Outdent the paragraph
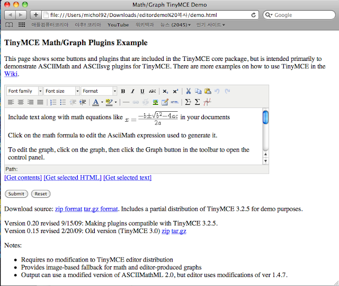The image size is (339, 286). point(73,102)
